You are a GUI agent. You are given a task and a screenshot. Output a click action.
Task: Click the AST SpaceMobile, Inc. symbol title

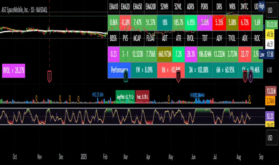(x=24, y=10)
